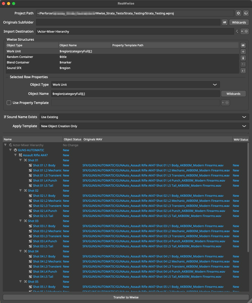Open the Apply Template dropdown
This screenshot has width=252, height=303.
(x=144, y=126)
